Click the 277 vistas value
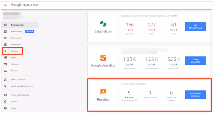Screen dimensions: 213x113 pyautogui.click(x=152, y=25)
